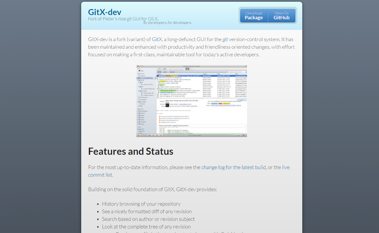
Task: Click 'Building on the solid foundation of GitX' sentence
Action: click(152, 189)
